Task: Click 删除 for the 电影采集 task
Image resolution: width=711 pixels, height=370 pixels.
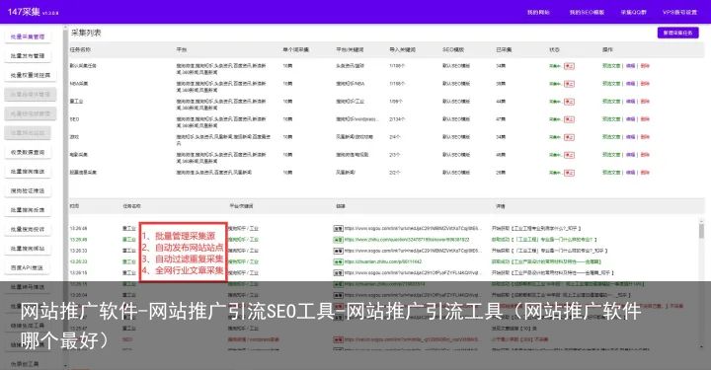Action: tap(645, 155)
